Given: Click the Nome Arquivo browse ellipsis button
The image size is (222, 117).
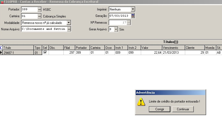Looking at the screenshot, I should (69, 29).
